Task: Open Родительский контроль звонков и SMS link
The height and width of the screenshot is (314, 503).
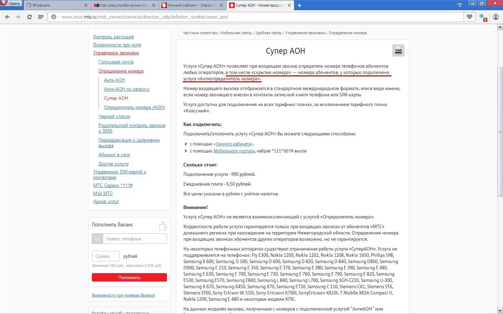Action: pyautogui.click(x=132, y=128)
